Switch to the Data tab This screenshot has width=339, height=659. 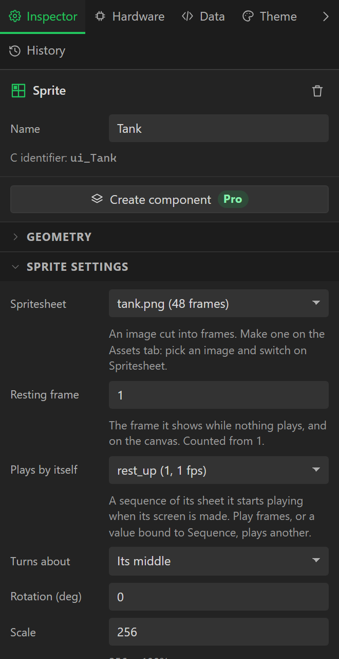203,16
